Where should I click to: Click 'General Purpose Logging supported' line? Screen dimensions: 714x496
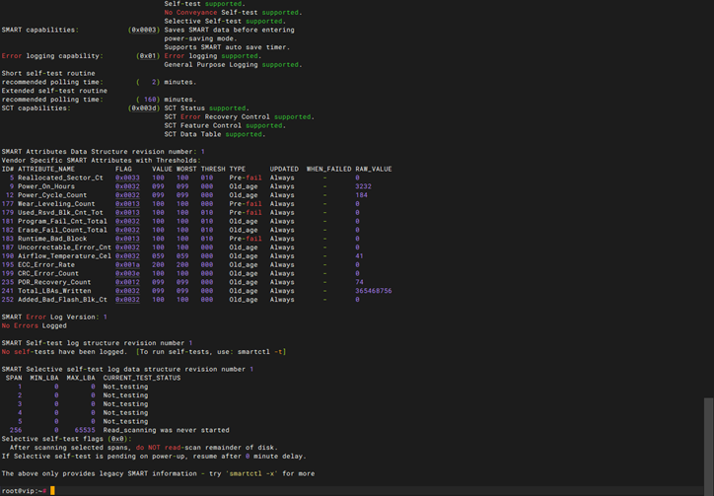(233, 65)
